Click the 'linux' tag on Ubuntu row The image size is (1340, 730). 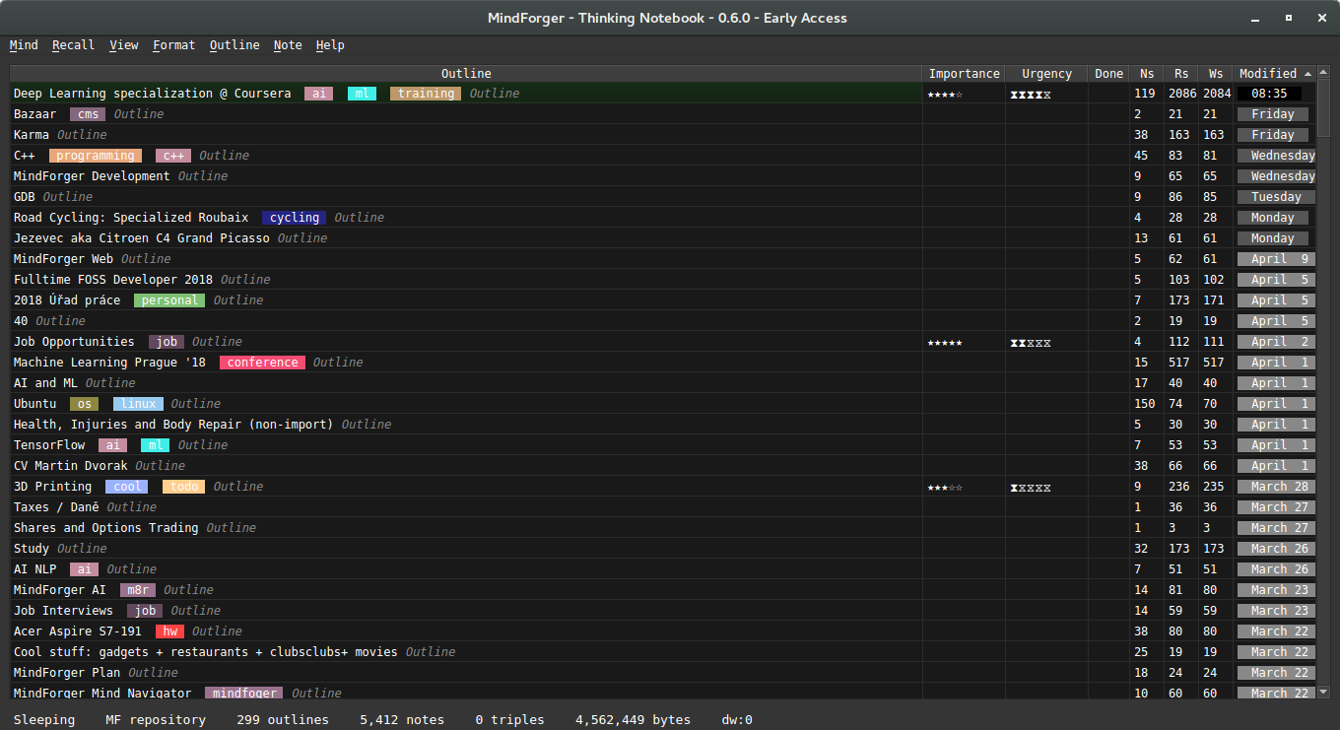point(138,404)
